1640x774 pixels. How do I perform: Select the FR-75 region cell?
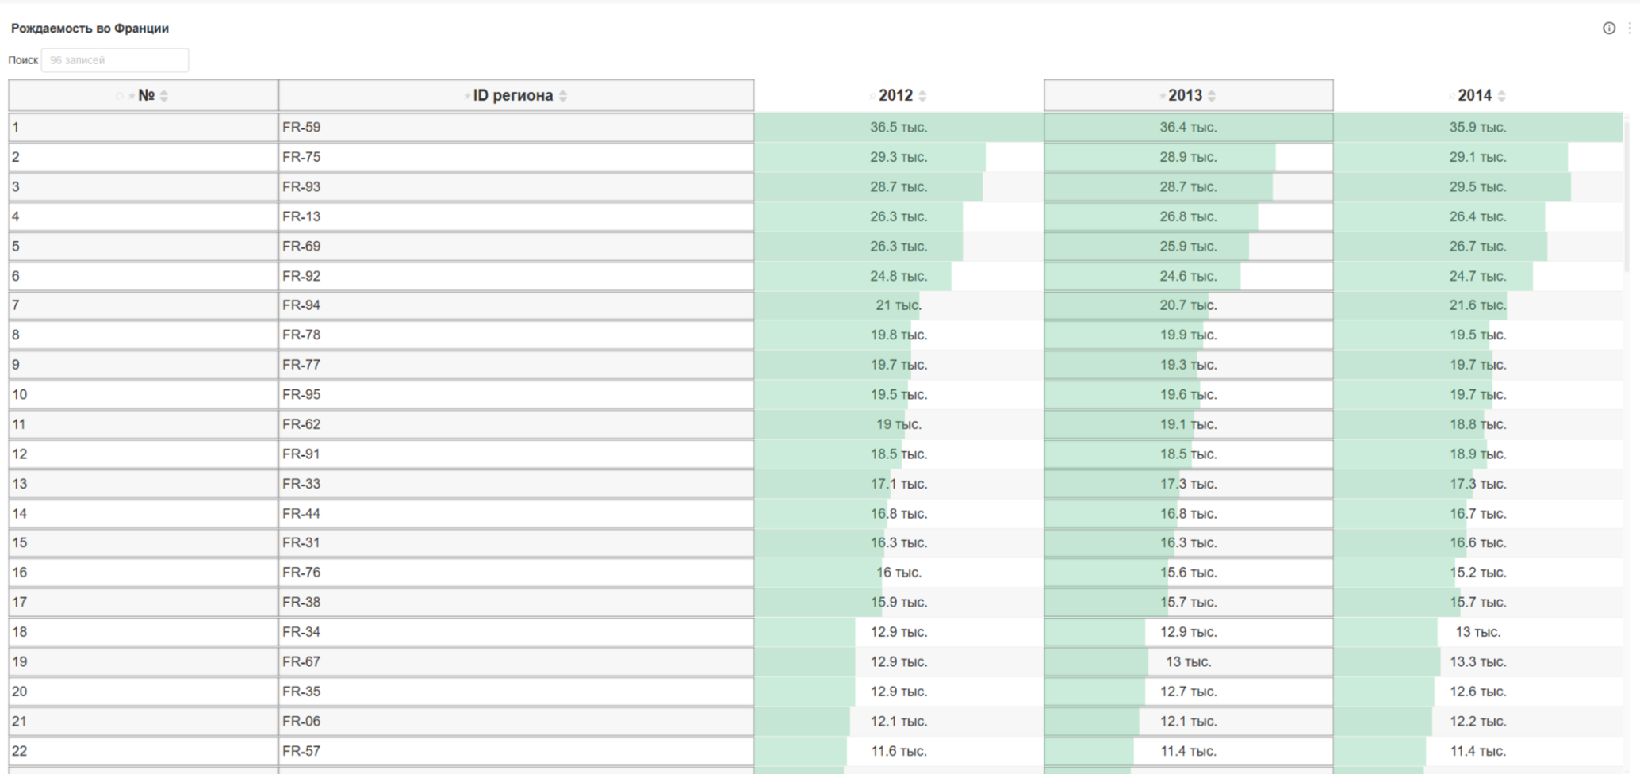point(516,157)
